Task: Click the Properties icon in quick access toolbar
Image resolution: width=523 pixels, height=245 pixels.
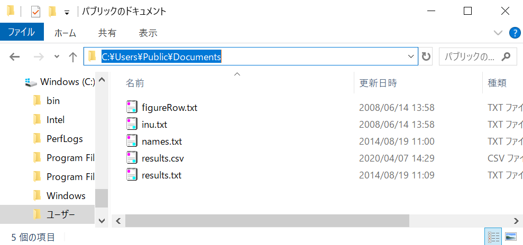Action: pyautogui.click(x=36, y=11)
